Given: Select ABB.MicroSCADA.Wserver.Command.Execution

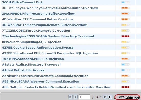Looking at the screenshot, I should coord(41,81).
